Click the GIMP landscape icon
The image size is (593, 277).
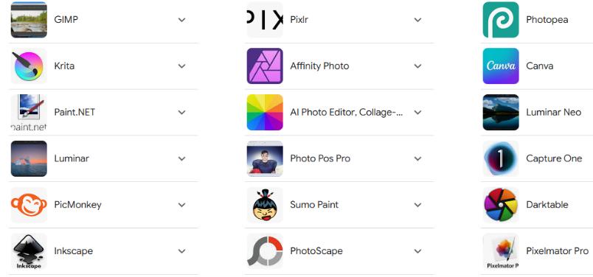tap(29, 20)
